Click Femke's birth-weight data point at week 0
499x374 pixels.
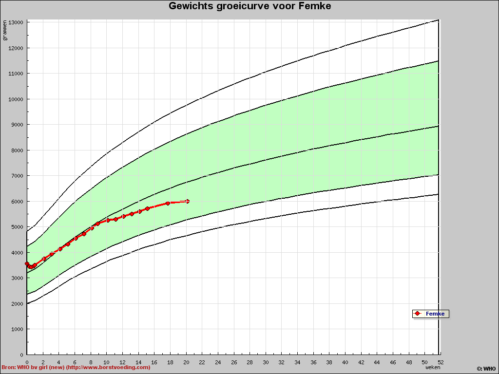(x=27, y=264)
